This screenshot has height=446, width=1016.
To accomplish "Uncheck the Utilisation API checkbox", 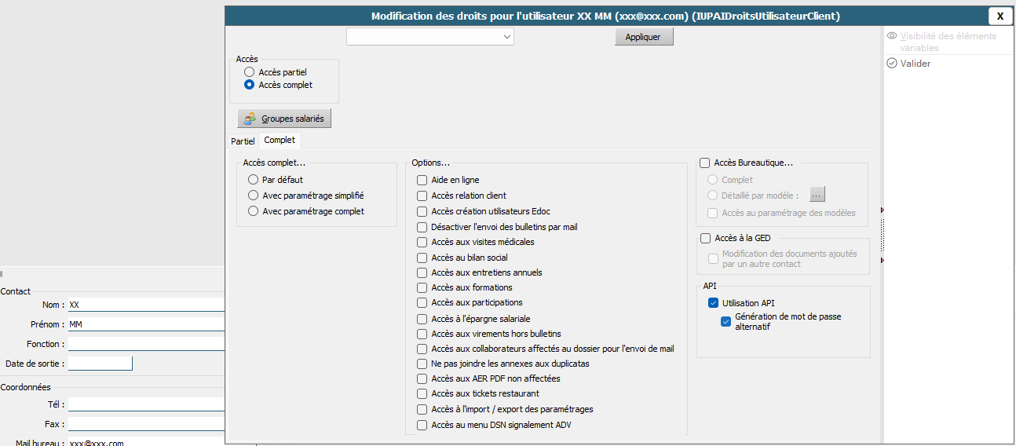I will (x=713, y=303).
